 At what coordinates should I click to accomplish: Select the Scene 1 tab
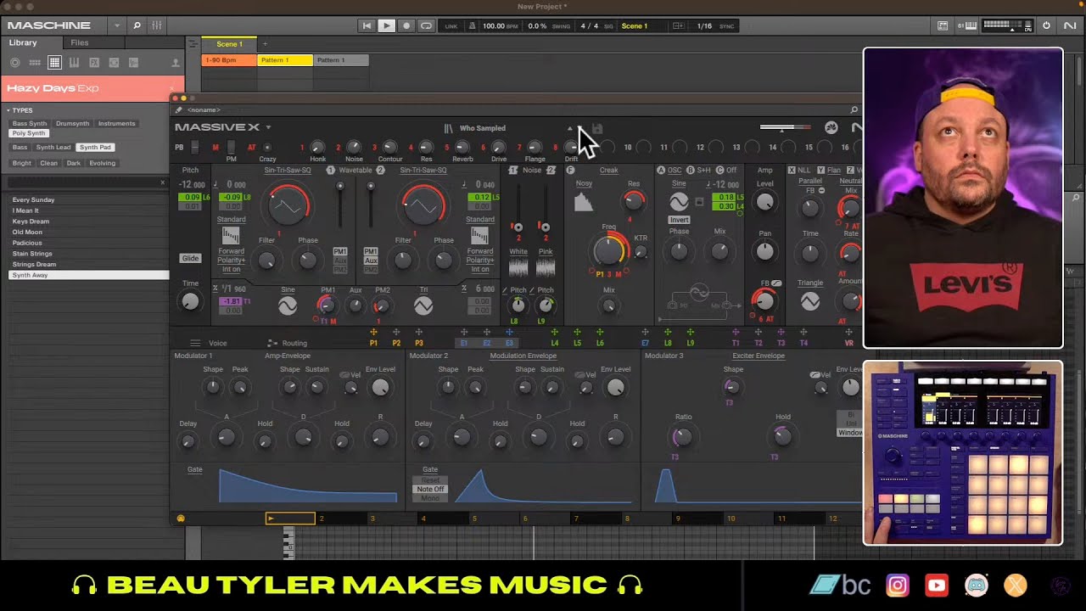click(229, 44)
